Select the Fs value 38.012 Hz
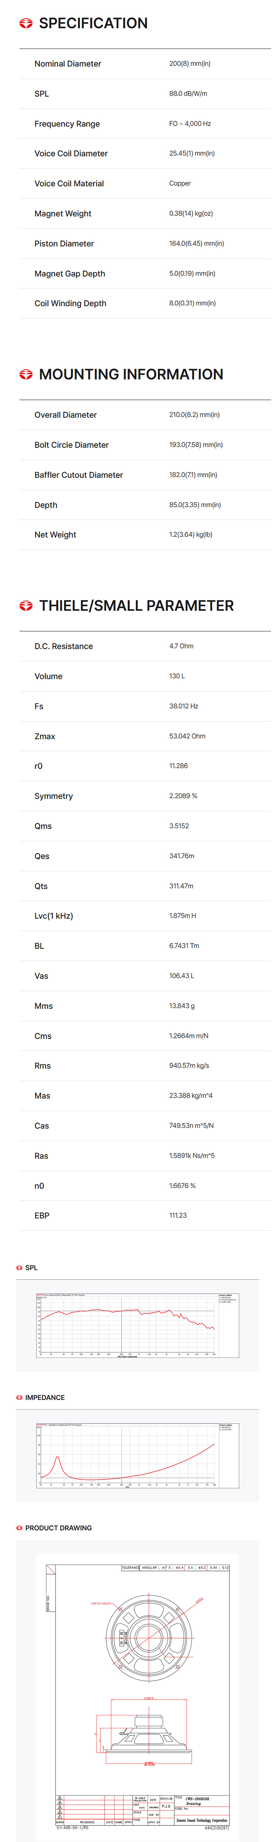 click(x=183, y=706)
